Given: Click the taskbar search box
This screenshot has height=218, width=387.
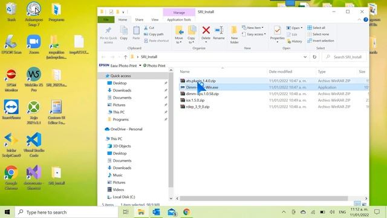Looking at the screenshot, I should click(x=67, y=212).
